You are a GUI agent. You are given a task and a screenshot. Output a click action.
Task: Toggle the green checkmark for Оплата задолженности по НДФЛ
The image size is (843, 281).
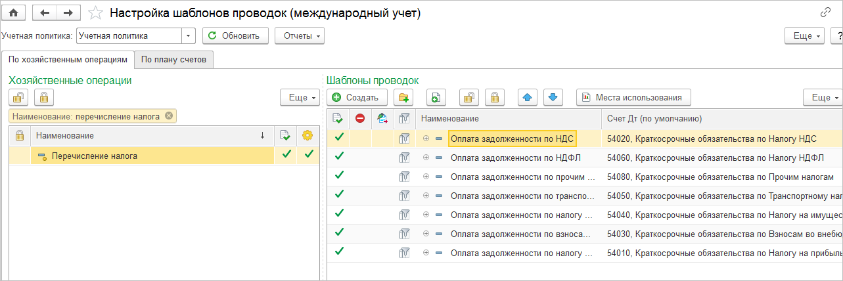coord(339,157)
